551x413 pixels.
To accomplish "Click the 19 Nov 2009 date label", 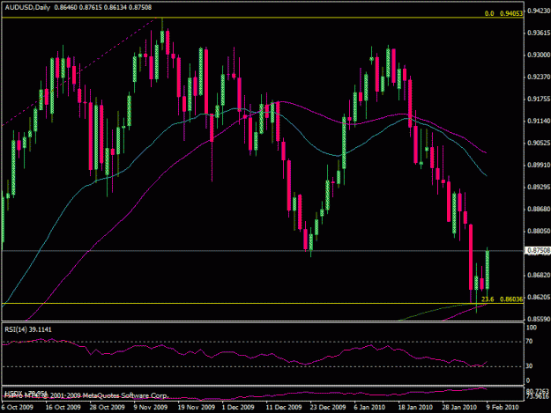I will pyautogui.click(x=196, y=407).
